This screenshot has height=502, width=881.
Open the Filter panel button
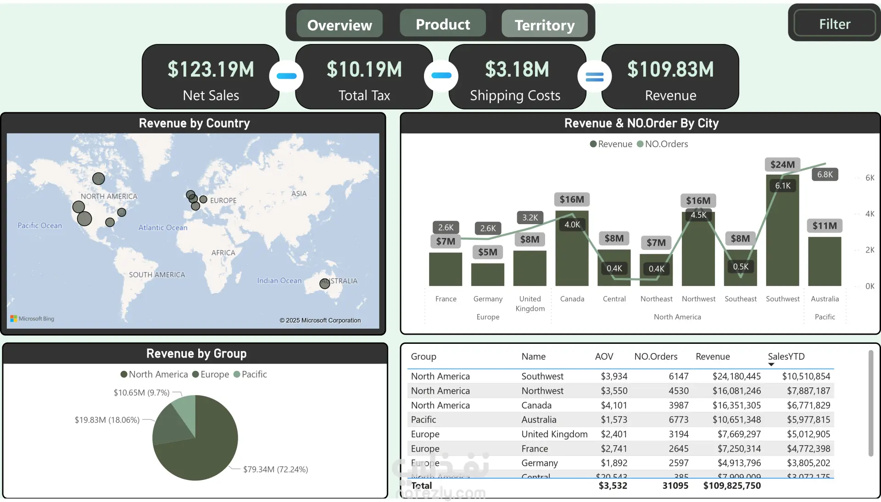[834, 23]
